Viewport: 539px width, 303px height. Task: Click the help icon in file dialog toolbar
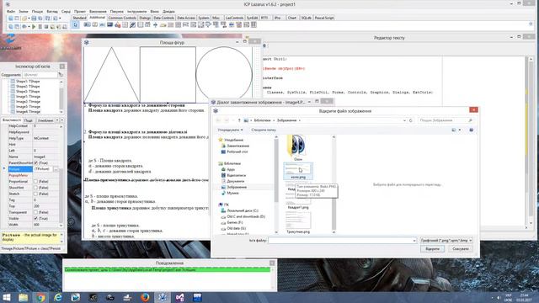click(x=472, y=130)
